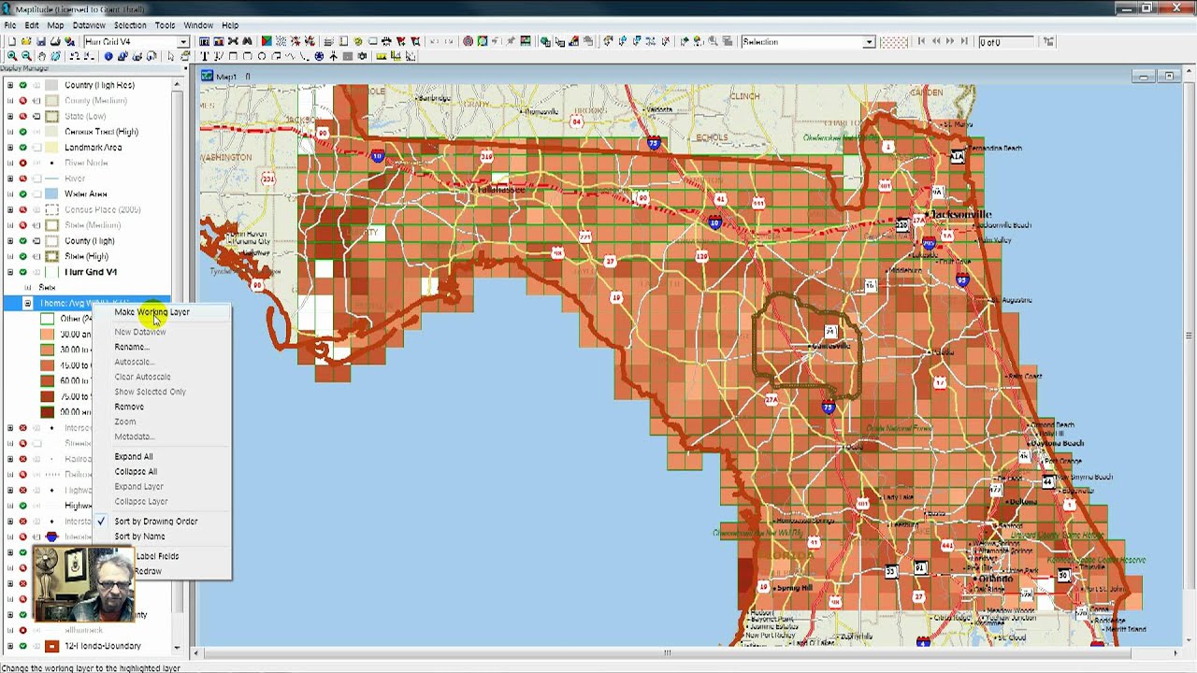The width and height of the screenshot is (1197, 673).
Task: Select the Text drawing tool
Action: tap(205, 57)
